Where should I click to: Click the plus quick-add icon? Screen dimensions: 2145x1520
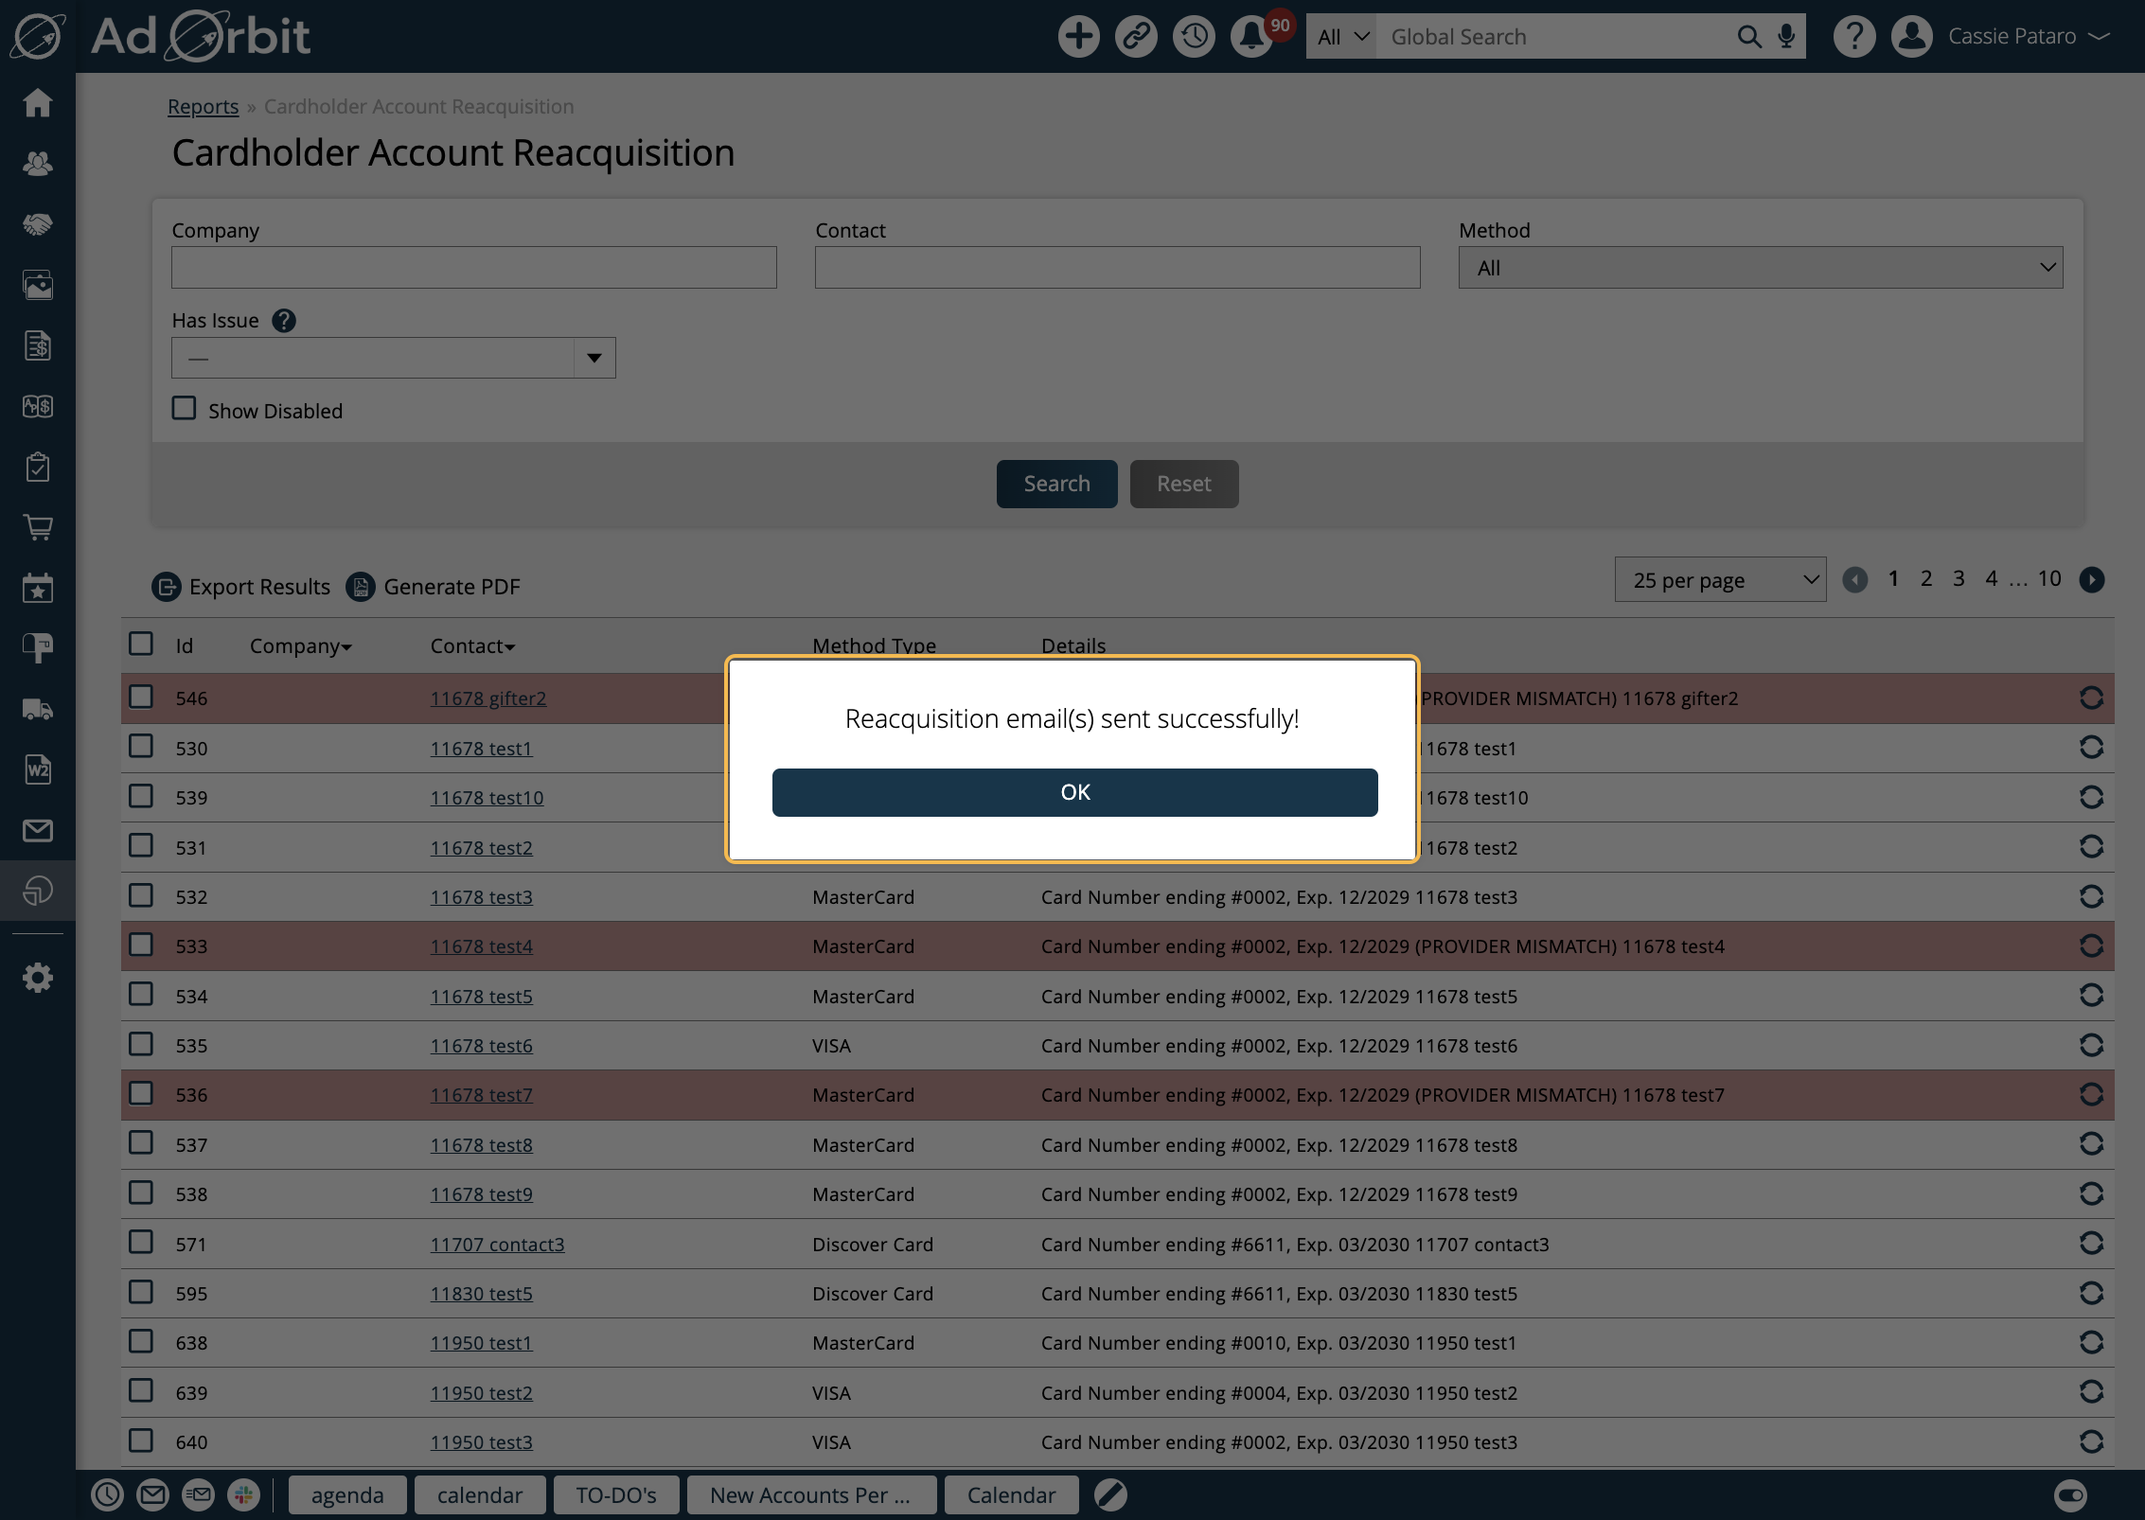coord(1078,37)
